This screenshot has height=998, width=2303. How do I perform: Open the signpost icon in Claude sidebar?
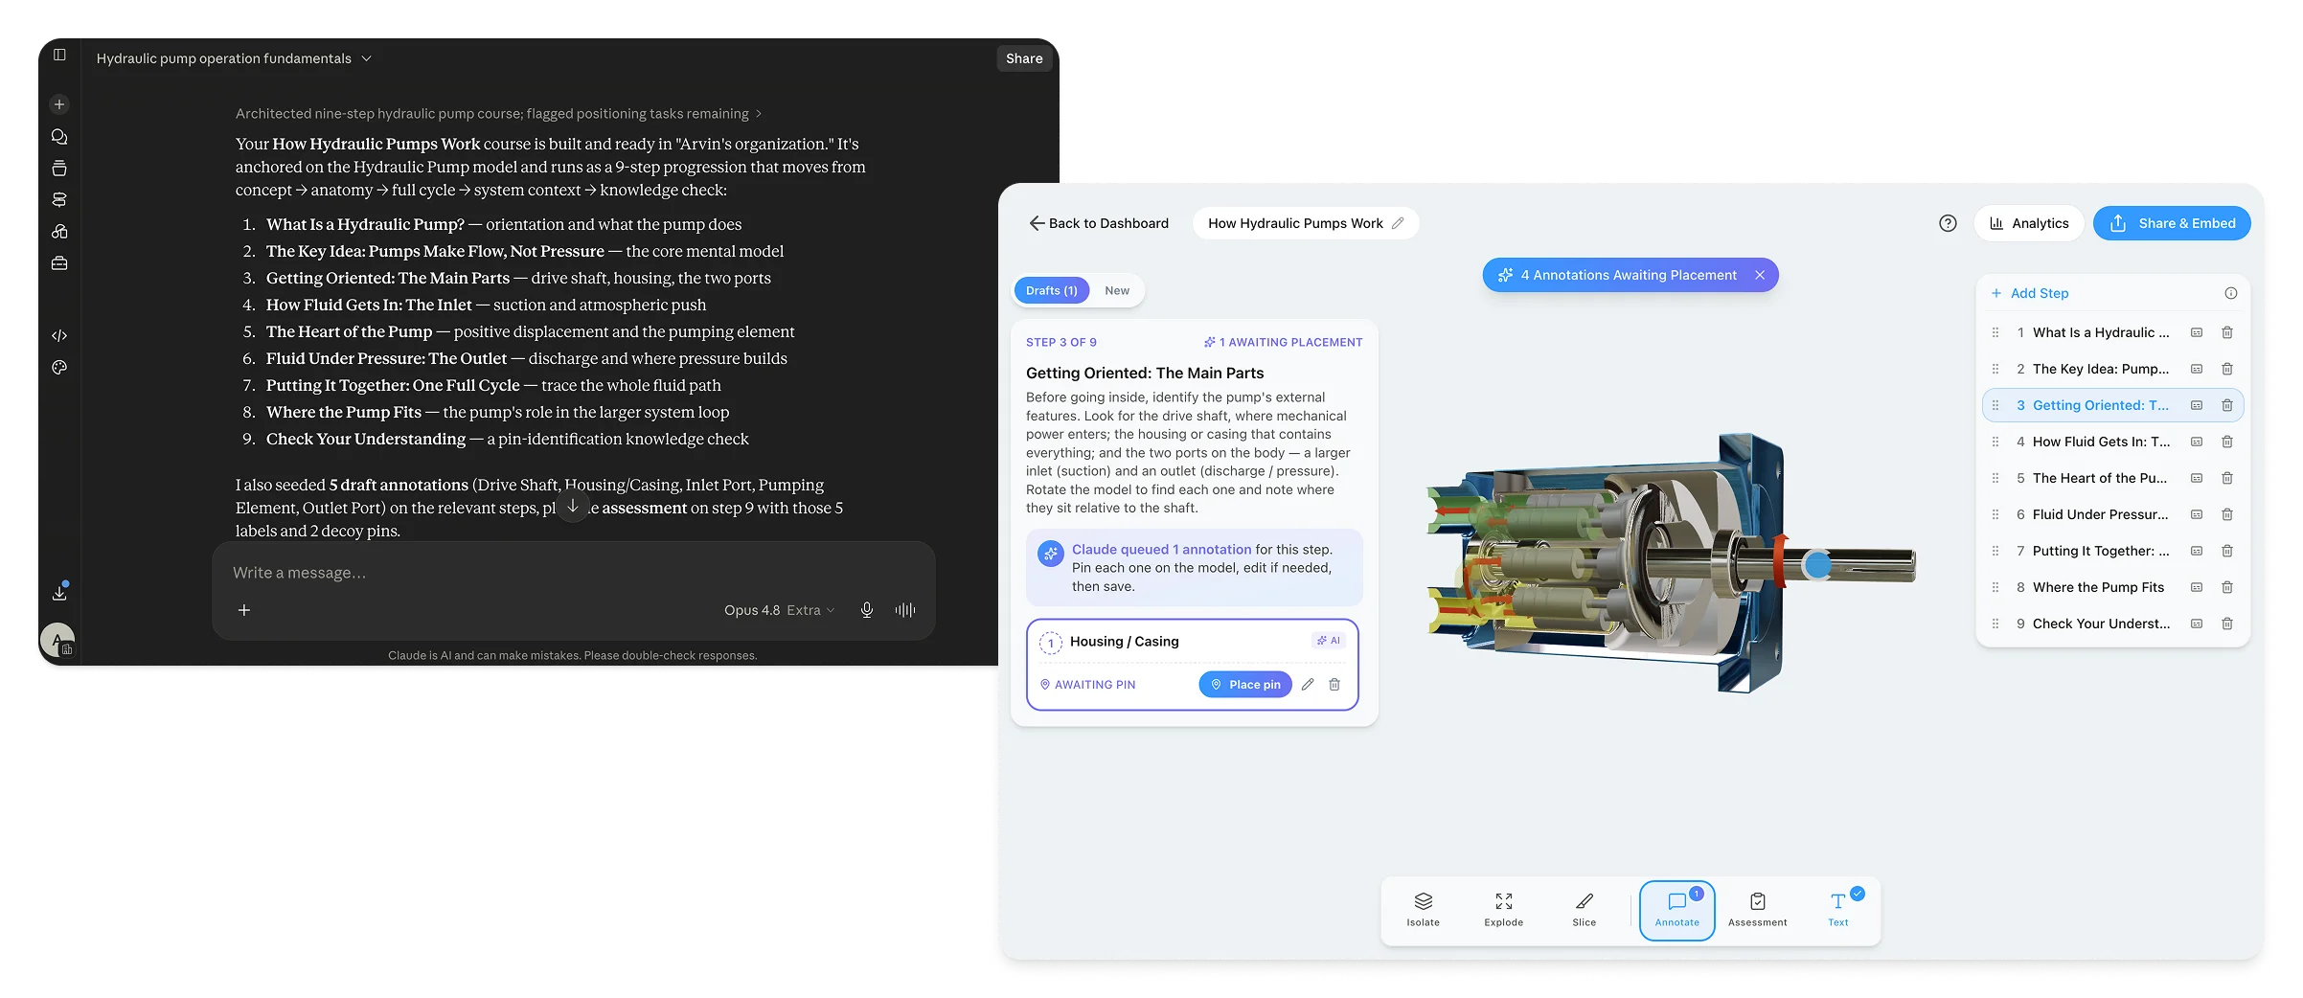tap(59, 200)
